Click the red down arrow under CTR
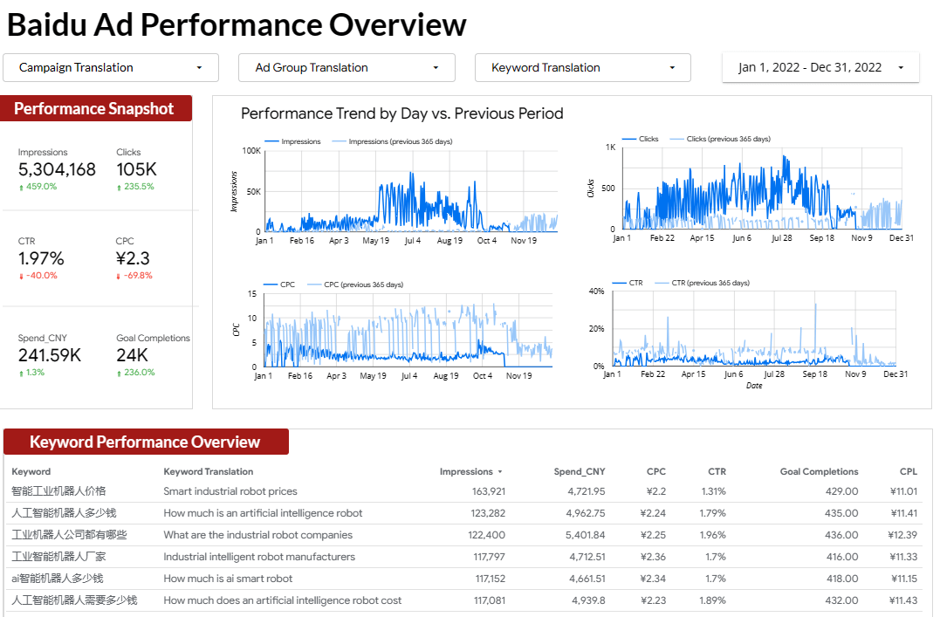The image size is (940, 617). coord(21,276)
